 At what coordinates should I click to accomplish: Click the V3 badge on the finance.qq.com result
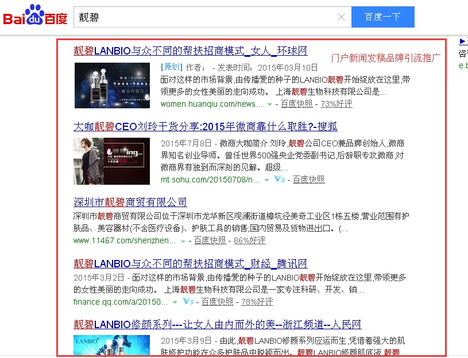(x=188, y=301)
